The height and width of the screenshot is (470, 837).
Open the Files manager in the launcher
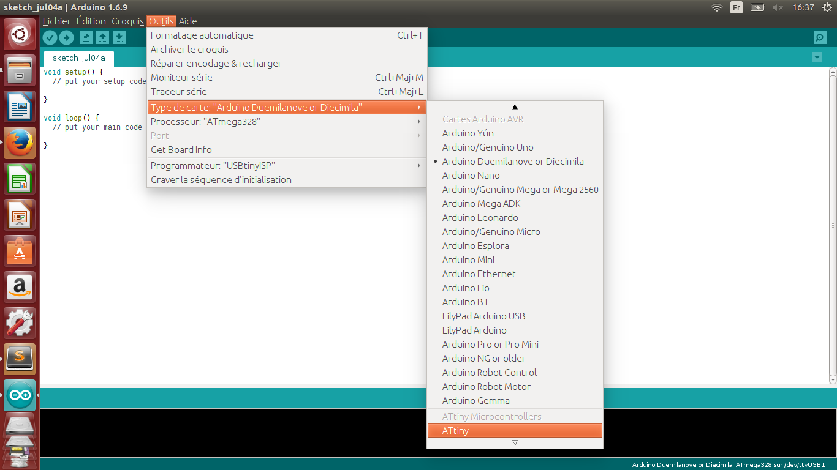tap(21, 70)
